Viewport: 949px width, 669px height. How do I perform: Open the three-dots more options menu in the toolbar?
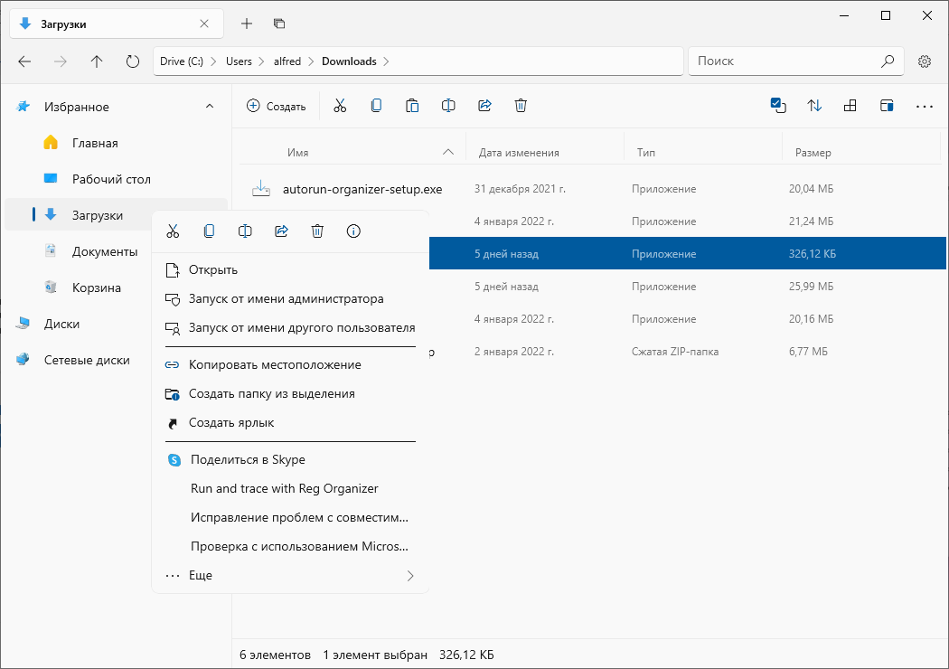coord(925,107)
